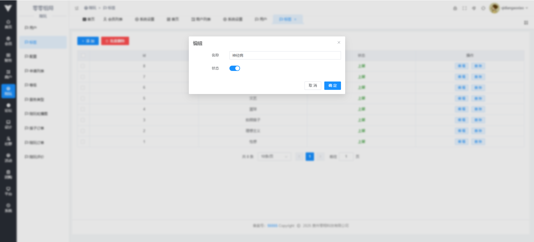534x242 pixels.
Task: Select the highlighted item in the light submenu
Action: [43, 42]
